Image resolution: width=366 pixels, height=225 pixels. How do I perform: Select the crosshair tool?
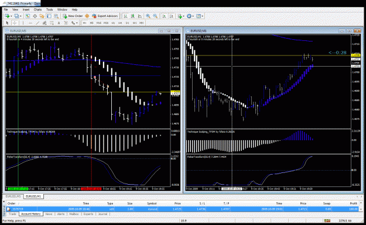click(x=15, y=23)
